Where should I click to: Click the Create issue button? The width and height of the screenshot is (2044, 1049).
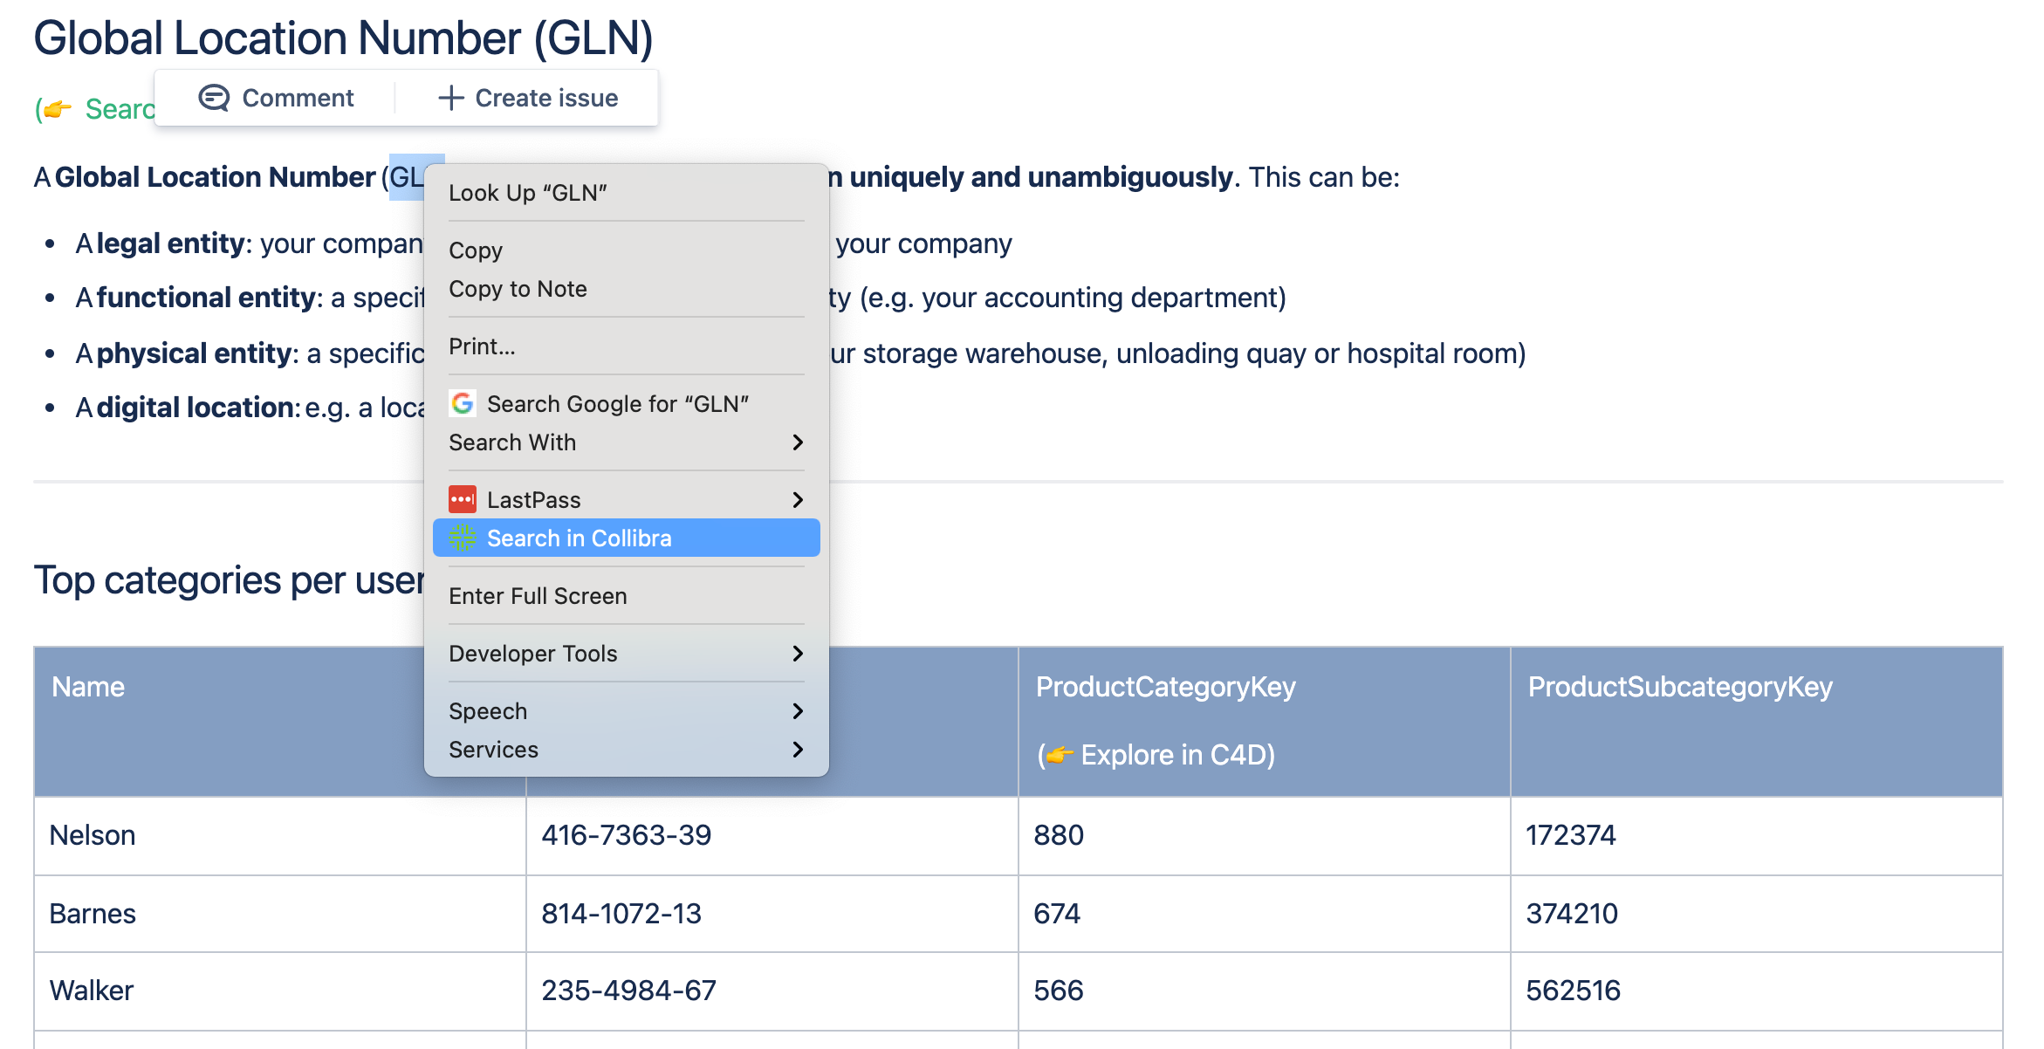coord(528,97)
